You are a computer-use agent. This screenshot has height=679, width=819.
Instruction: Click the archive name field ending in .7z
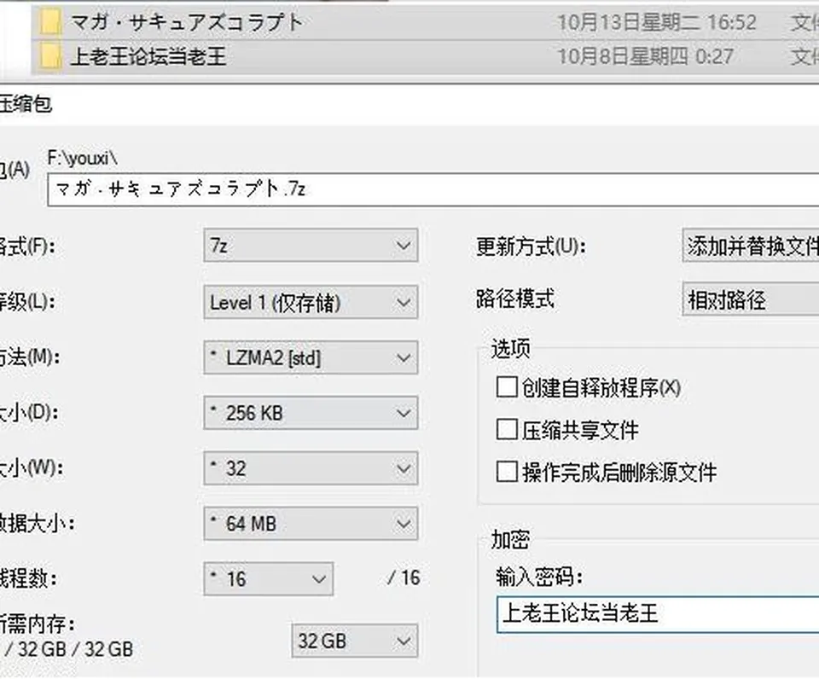point(433,189)
